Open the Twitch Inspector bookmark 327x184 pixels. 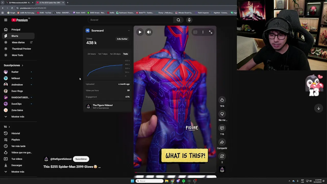pos(202,13)
